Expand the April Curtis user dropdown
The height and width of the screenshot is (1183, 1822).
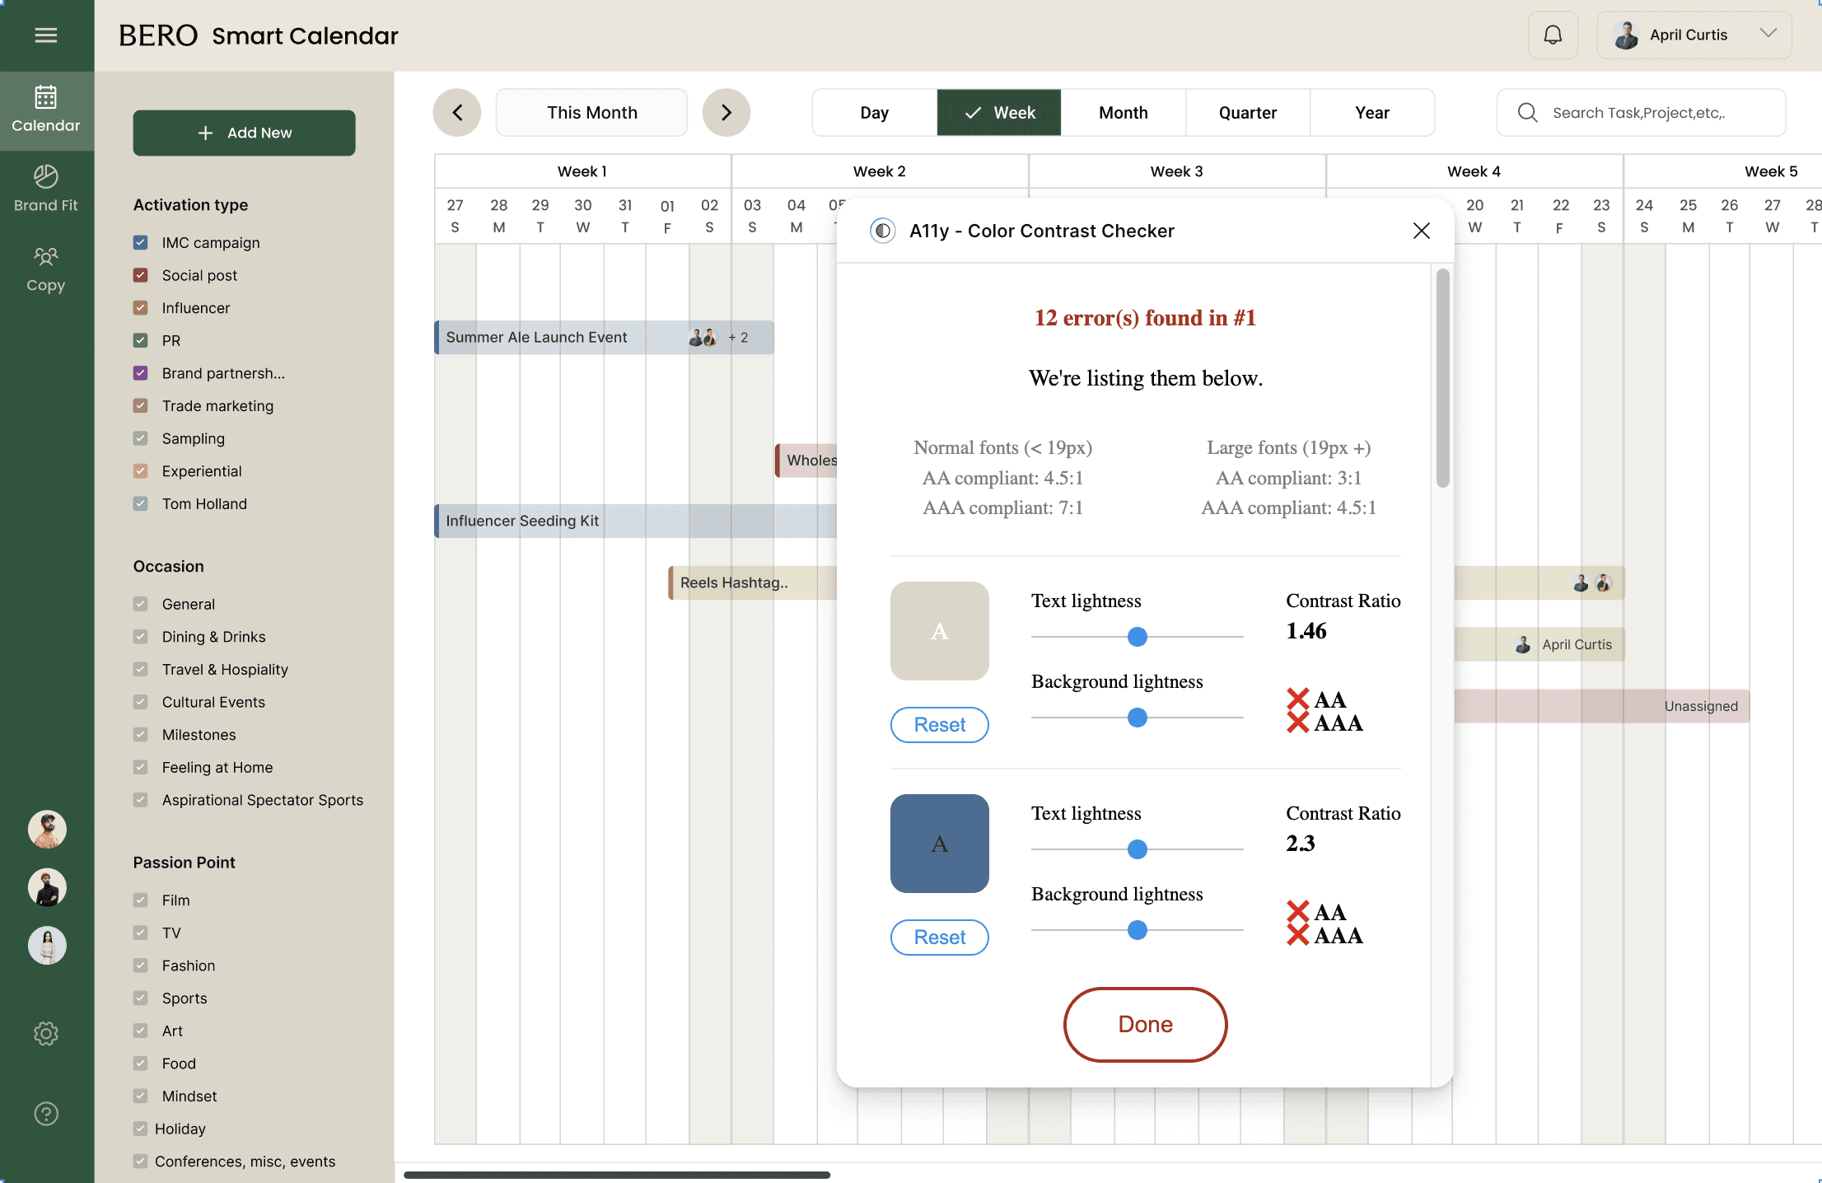click(x=1768, y=34)
